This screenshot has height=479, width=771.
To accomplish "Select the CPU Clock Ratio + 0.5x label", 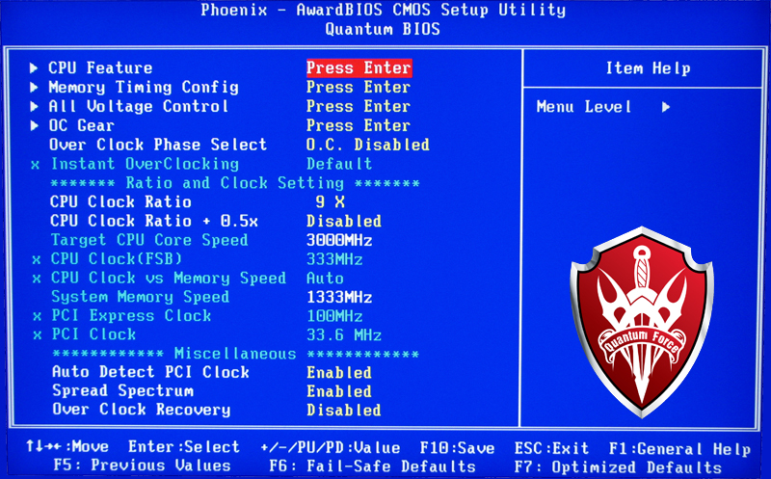I will (x=154, y=221).
